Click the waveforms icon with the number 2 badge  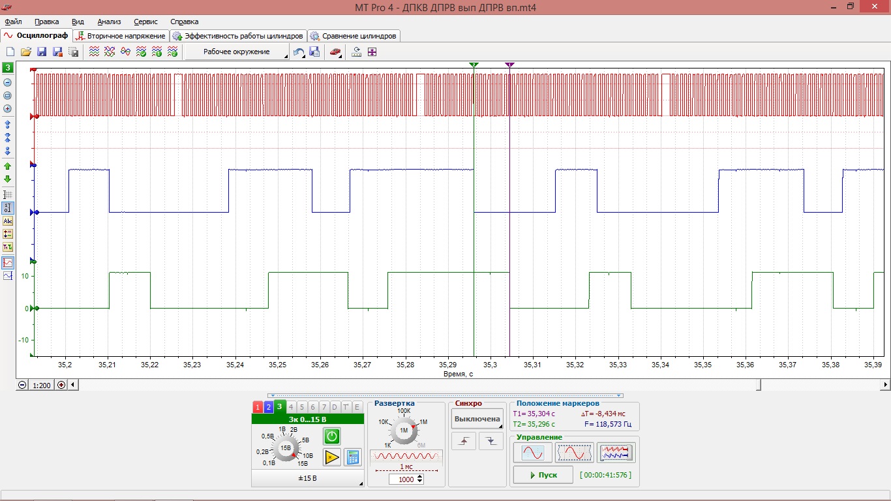coord(172,52)
